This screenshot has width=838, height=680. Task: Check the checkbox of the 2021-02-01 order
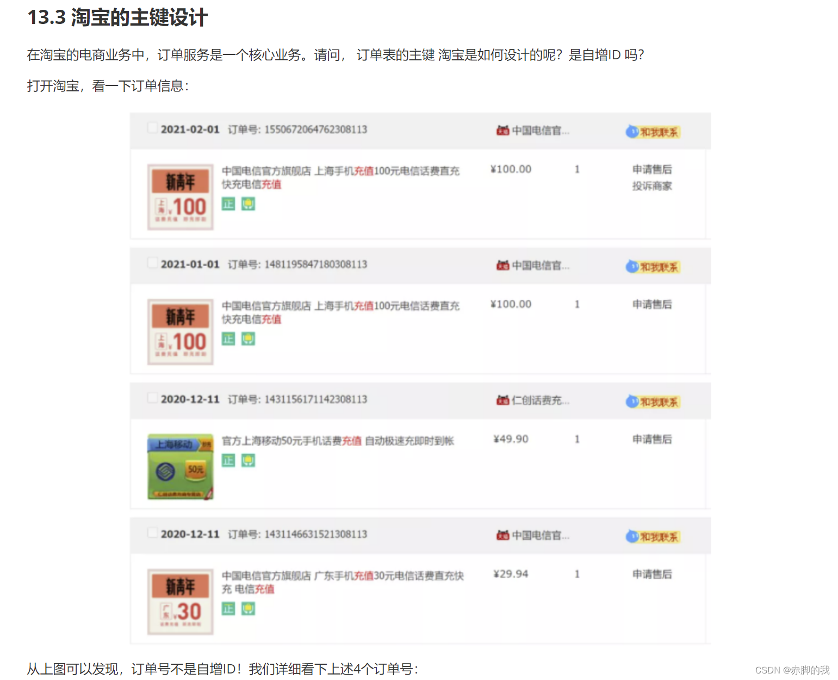click(152, 127)
